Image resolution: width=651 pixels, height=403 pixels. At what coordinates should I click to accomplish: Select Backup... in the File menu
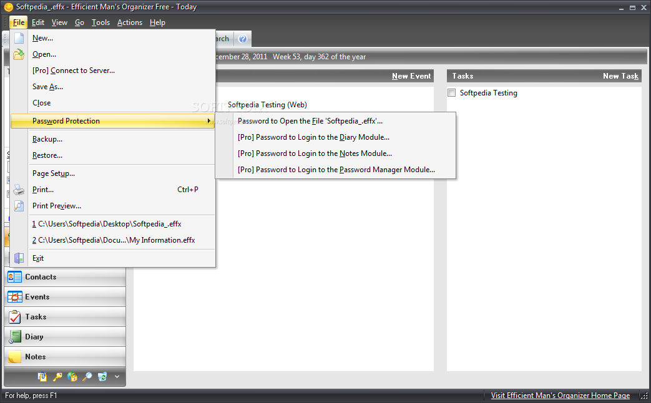[113, 138]
